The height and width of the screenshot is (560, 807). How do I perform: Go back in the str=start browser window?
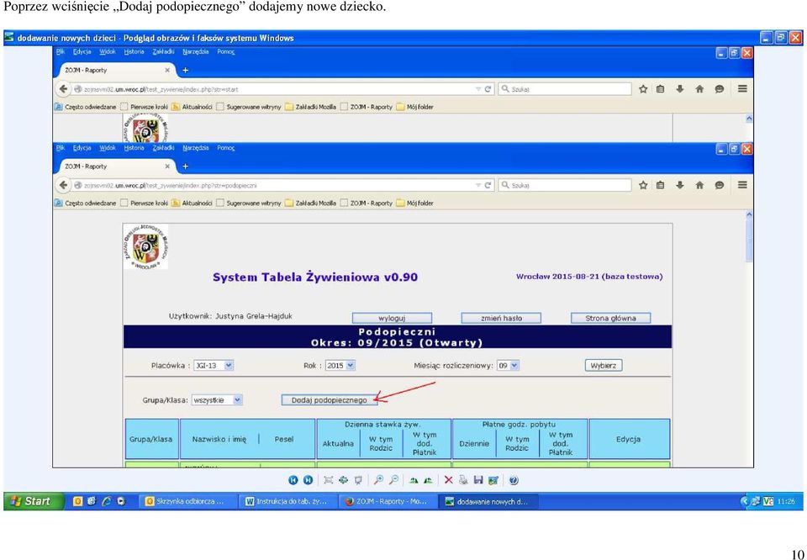tap(63, 88)
